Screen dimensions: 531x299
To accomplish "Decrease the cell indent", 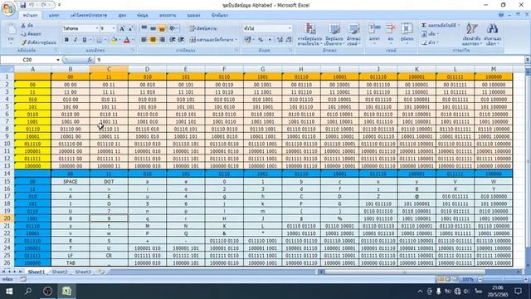I will 173,40.
